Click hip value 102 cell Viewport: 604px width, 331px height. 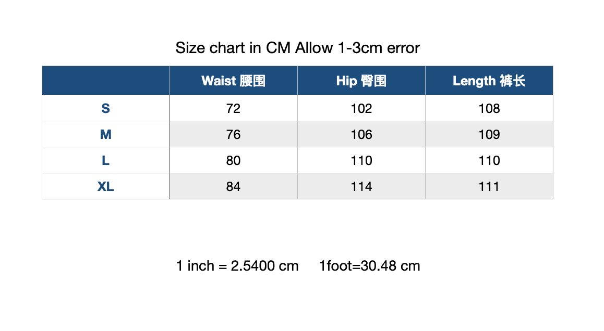361,108
